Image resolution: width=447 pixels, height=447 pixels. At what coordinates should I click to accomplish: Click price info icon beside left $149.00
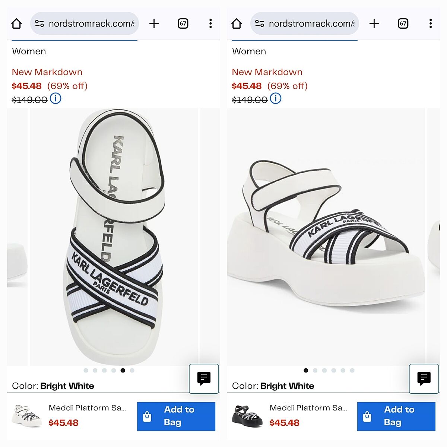tap(56, 99)
